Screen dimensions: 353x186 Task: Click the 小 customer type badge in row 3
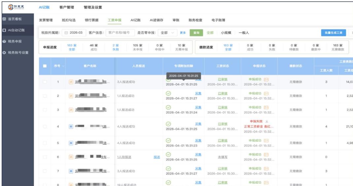[x=71, y=110]
